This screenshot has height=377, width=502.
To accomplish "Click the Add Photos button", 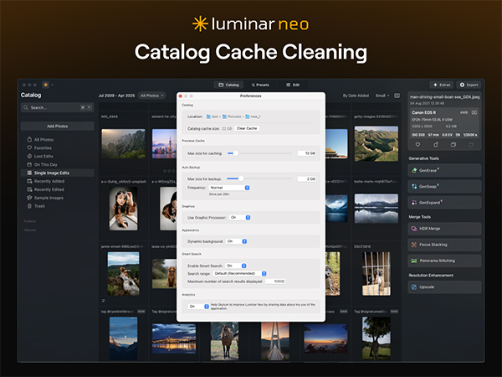I will click(57, 126).
